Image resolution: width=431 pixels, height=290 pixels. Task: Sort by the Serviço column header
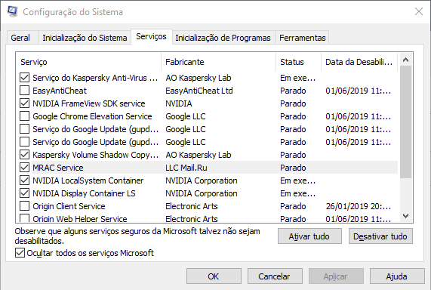(88, 62)
